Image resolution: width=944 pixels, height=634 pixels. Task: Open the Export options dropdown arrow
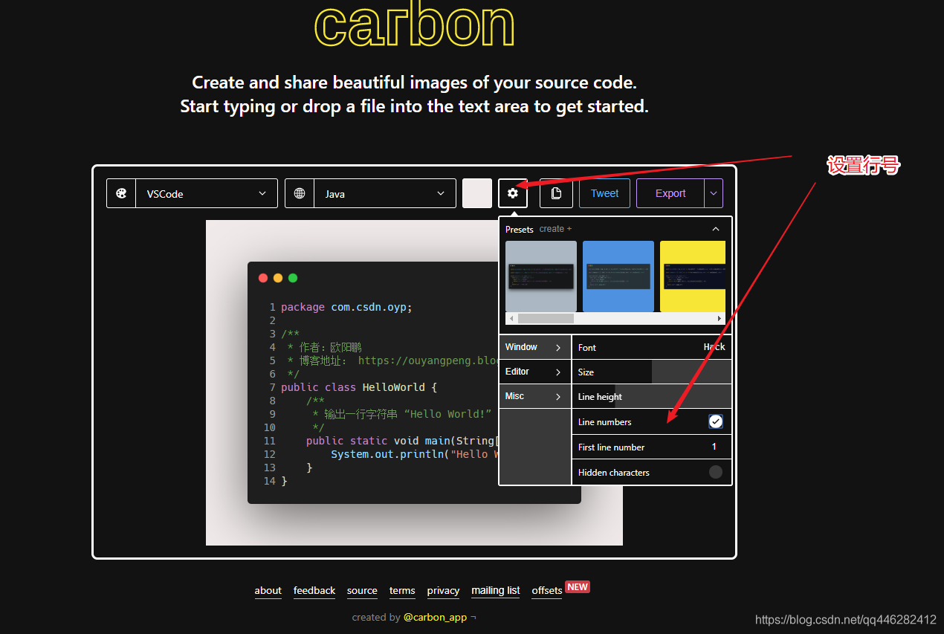click(x=714, y=193)
